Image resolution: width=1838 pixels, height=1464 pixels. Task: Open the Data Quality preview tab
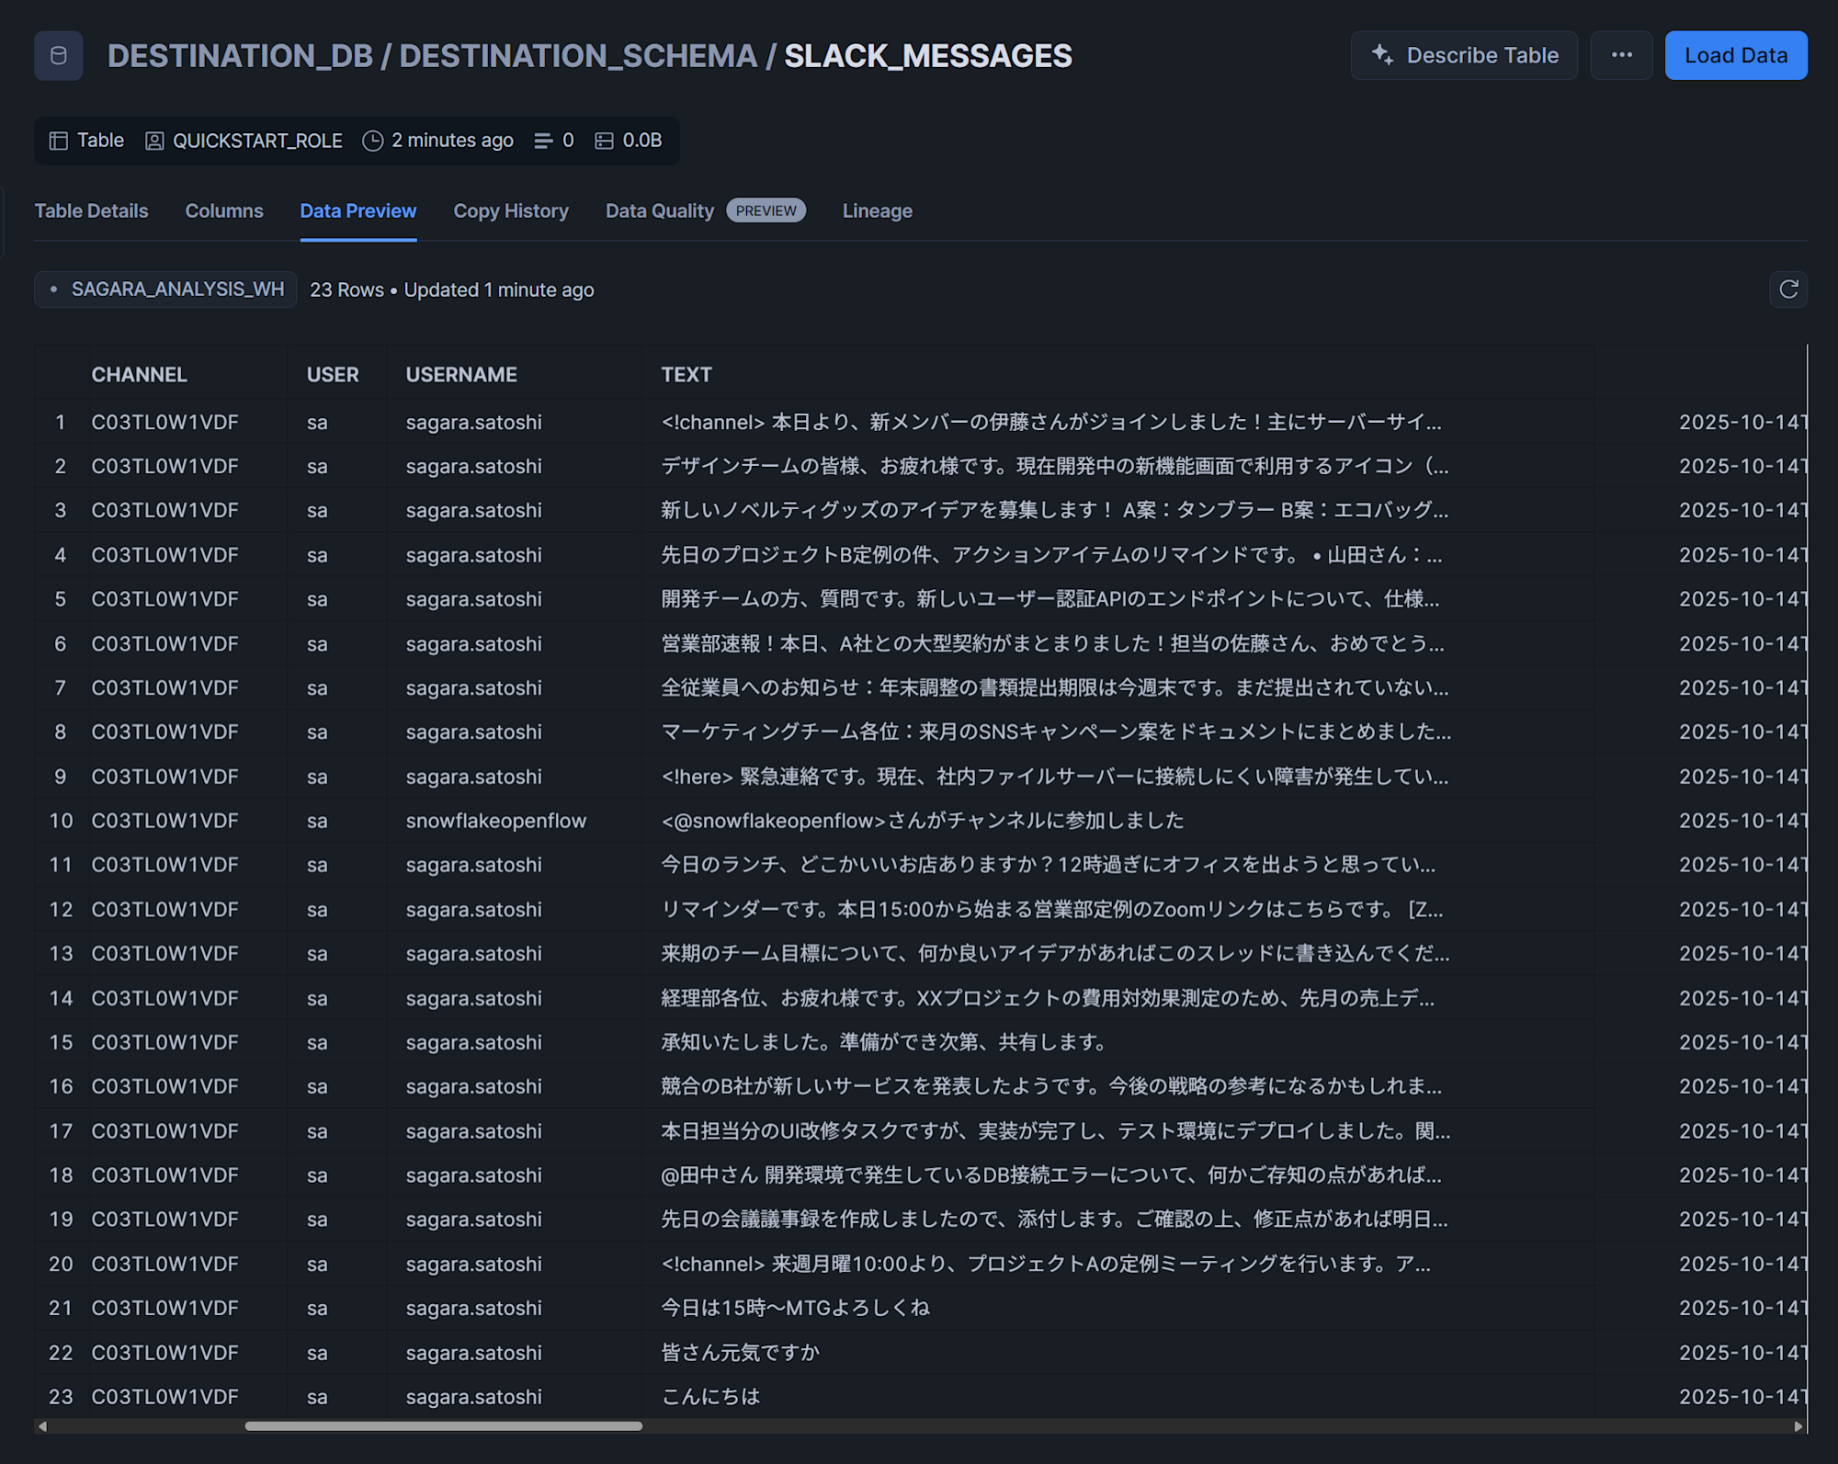click(x=659, y=211)
